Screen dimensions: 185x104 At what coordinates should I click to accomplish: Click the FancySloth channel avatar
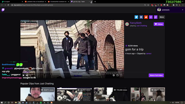tap(127, 24)
